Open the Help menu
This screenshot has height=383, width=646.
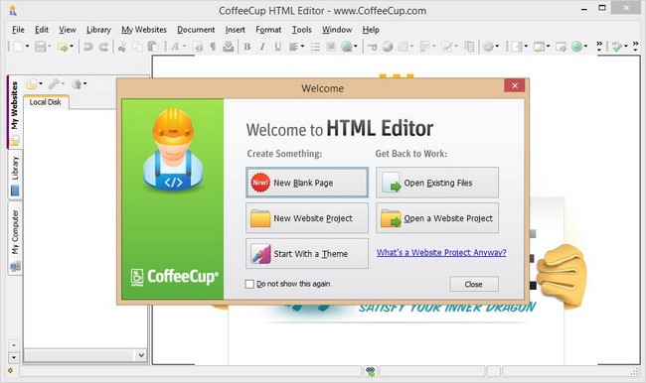371,30
